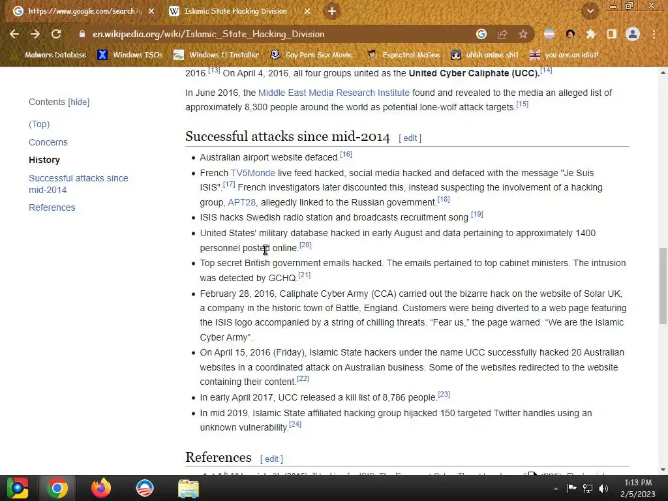Click the striped flag extension icon
This screenshot has height=501, width=668.
point(549,34)
